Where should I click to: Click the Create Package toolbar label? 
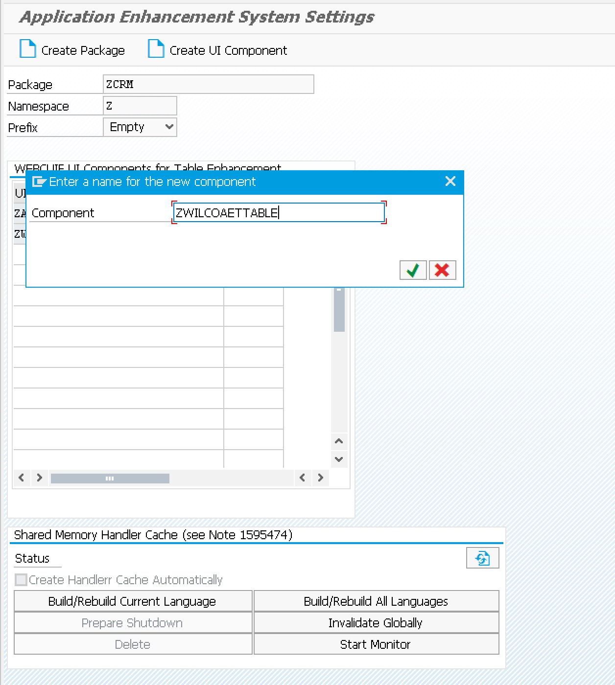83,50
